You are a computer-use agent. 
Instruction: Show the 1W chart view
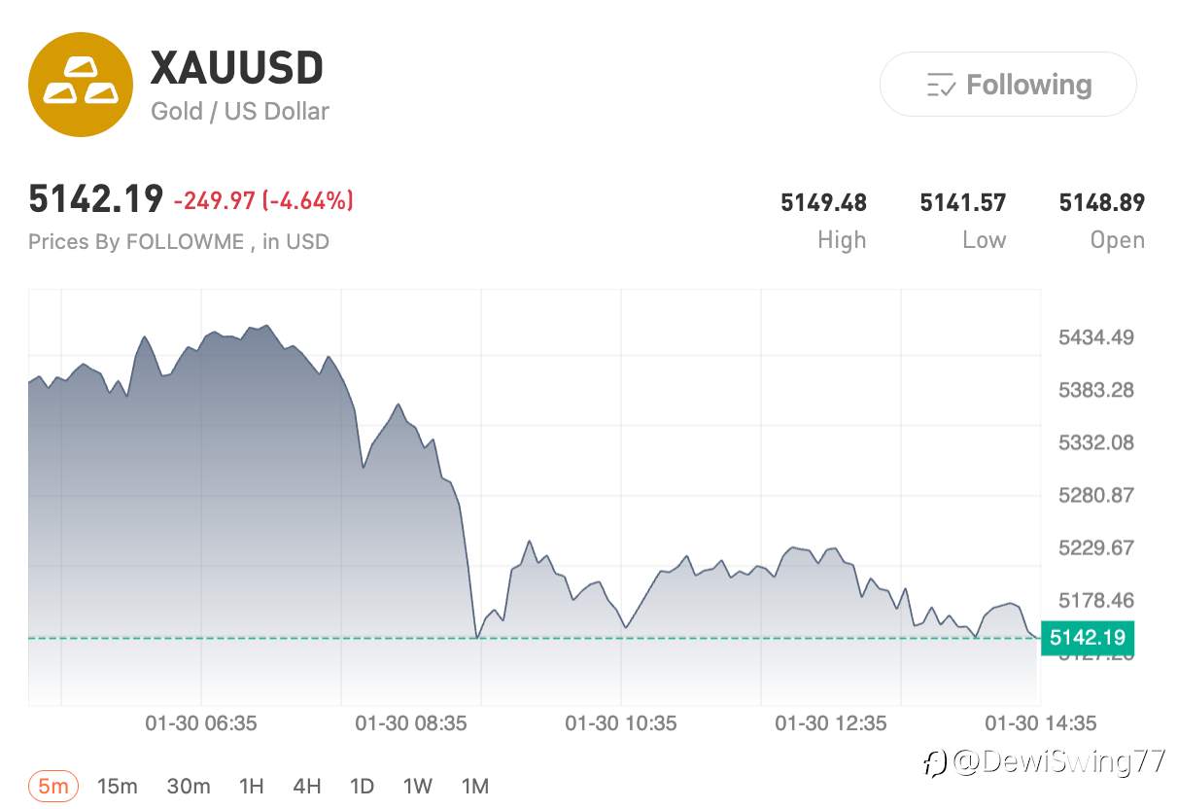418,786
